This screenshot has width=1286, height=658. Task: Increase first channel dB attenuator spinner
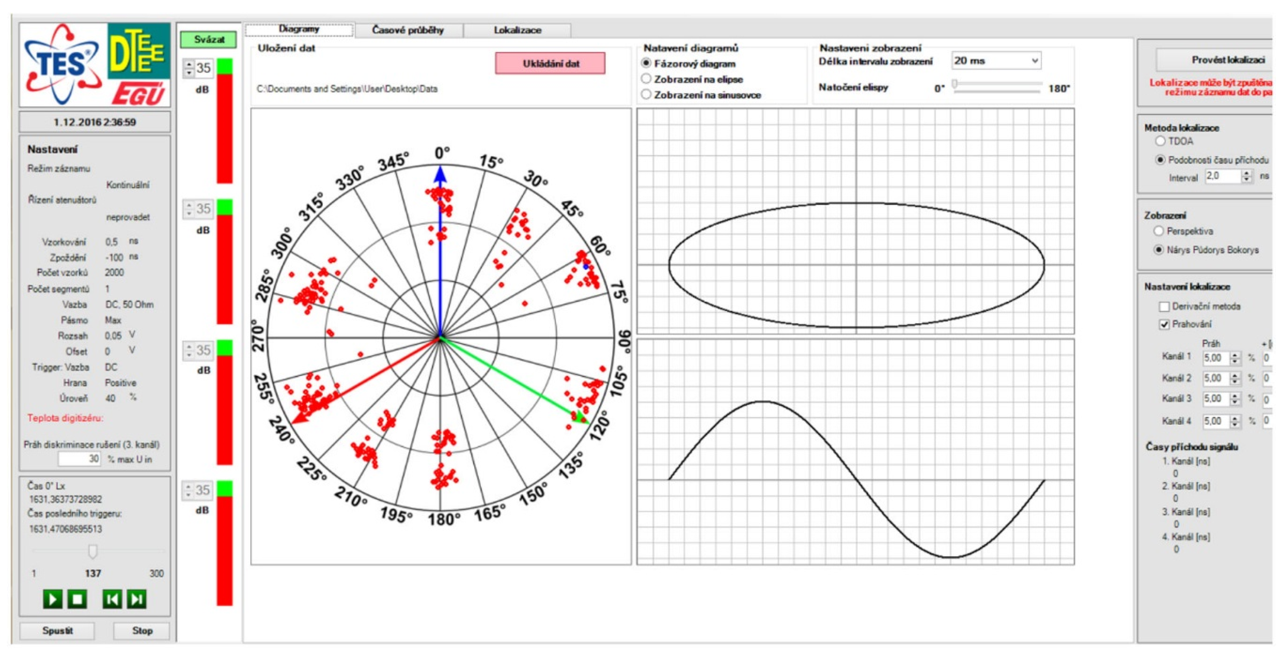[189, 64]
